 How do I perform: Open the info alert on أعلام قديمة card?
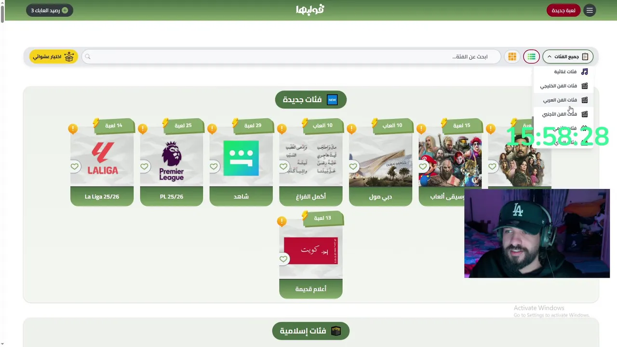click(282, 221)
